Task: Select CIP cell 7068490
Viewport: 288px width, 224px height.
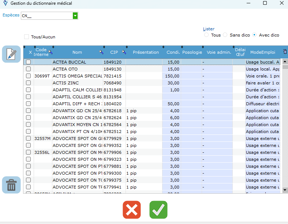Action: (x=114, y=83)
